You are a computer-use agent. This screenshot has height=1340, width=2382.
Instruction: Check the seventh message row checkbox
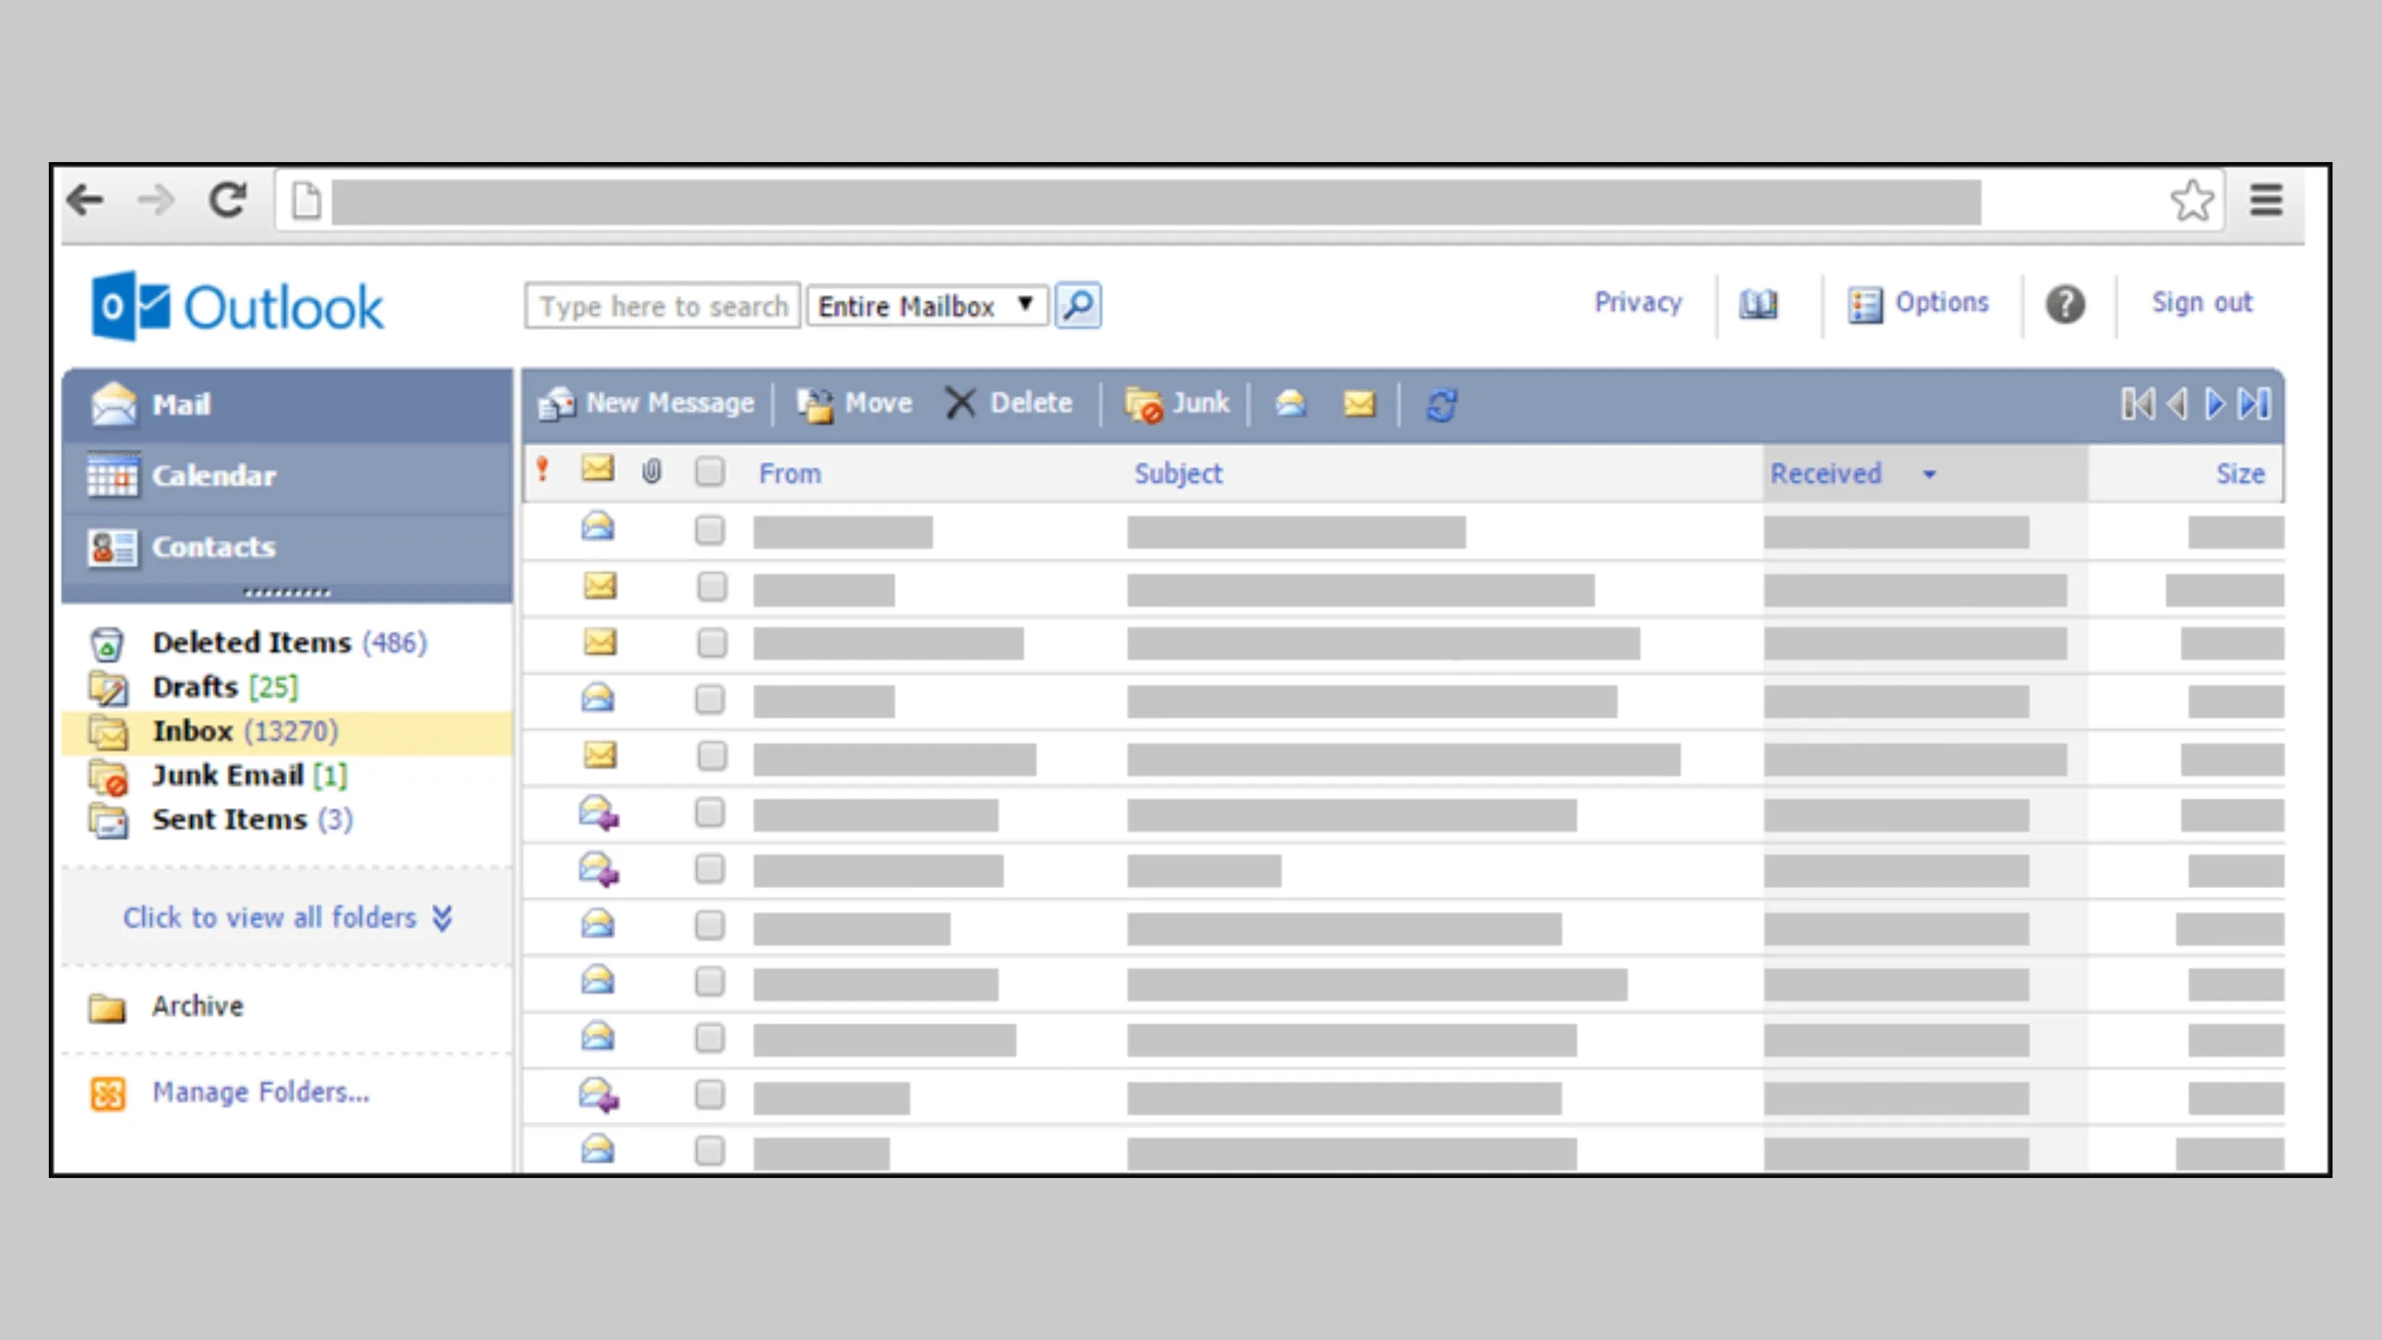(710, 869)
